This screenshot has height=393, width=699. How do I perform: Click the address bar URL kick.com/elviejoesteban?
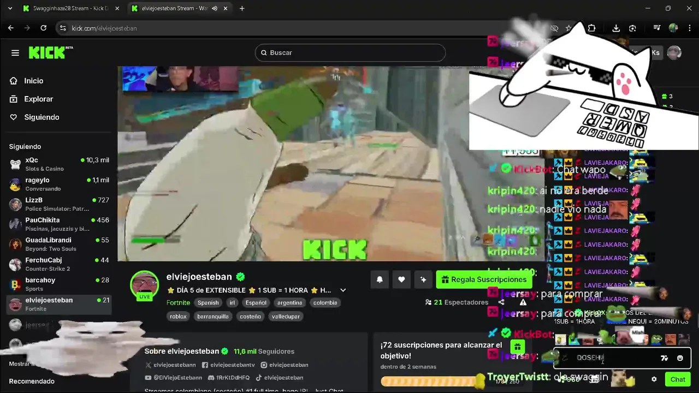tap(104, 28)
